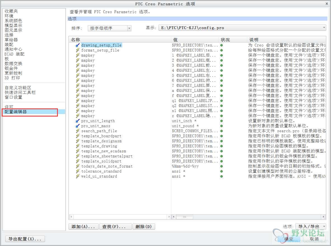Click the star icon beside pro_unit_mass

pos(78,126)
